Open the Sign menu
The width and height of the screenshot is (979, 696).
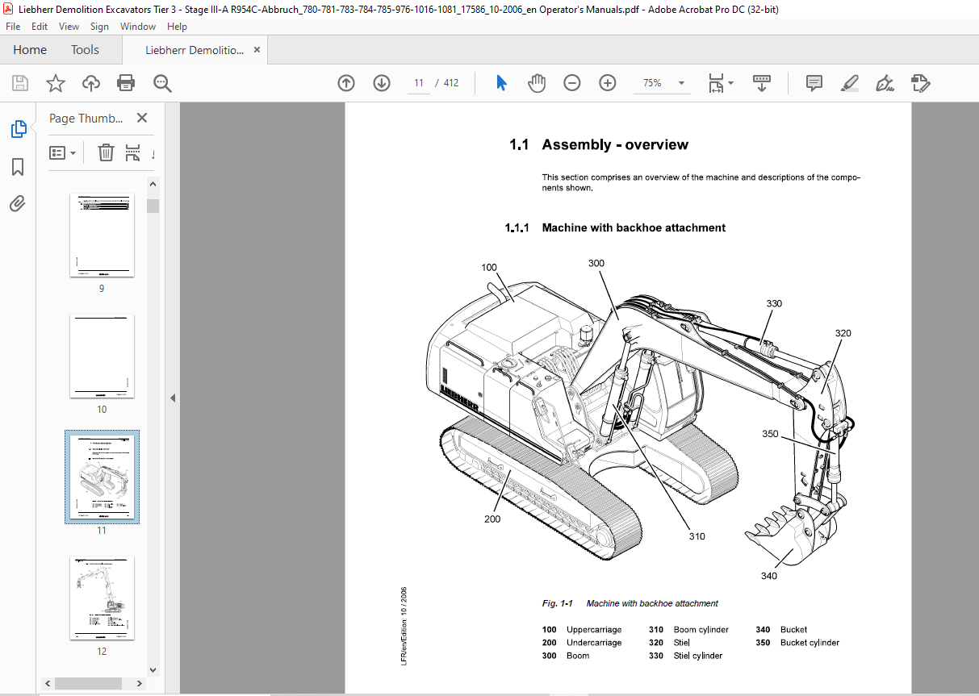pyautogui.click(x=99, y=27)
